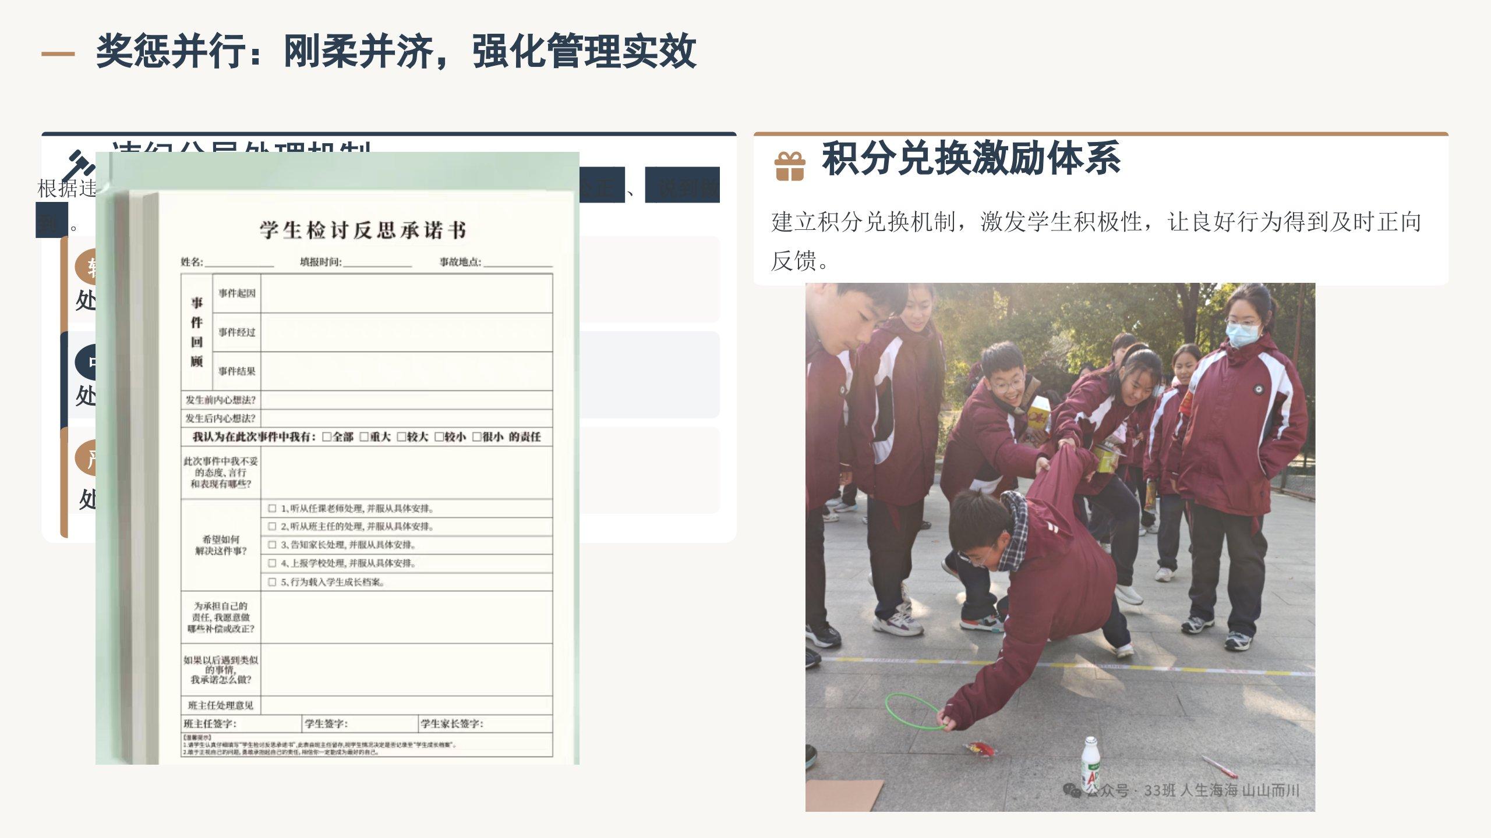Click the empty 事件起因 cell
Screen dimensions: 1491x838
pyautogui.click(x=406, y=293)
